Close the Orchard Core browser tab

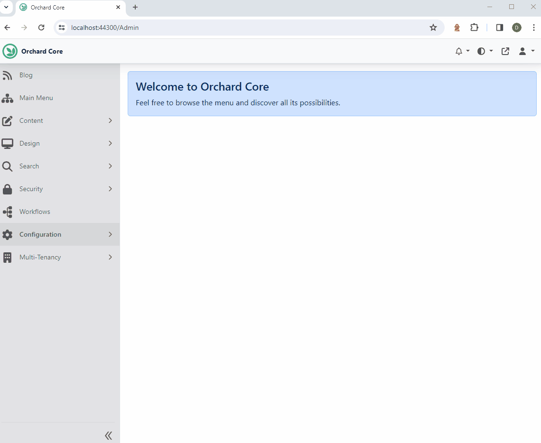click(x=118, y=7)
